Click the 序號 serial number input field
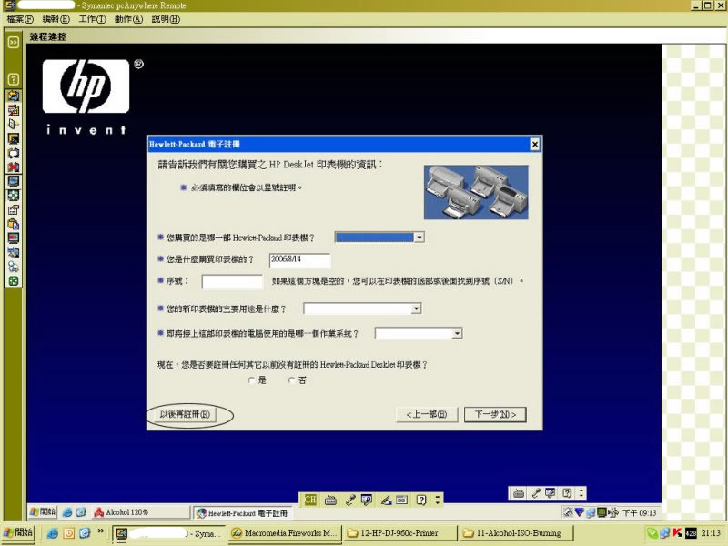Viewport: 728px width, 546px height. [232, 281]
